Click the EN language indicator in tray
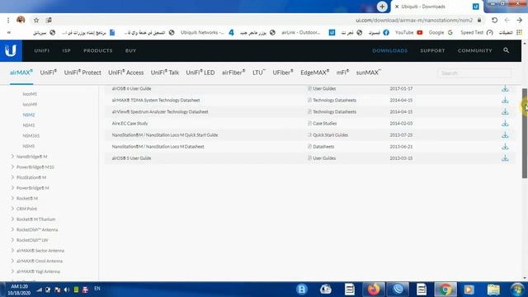 (97, 289)
